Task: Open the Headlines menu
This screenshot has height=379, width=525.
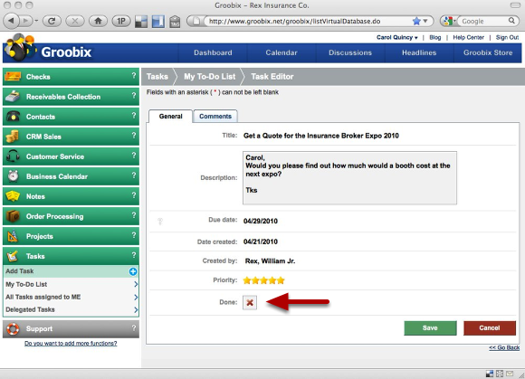Action: point(419,52)
